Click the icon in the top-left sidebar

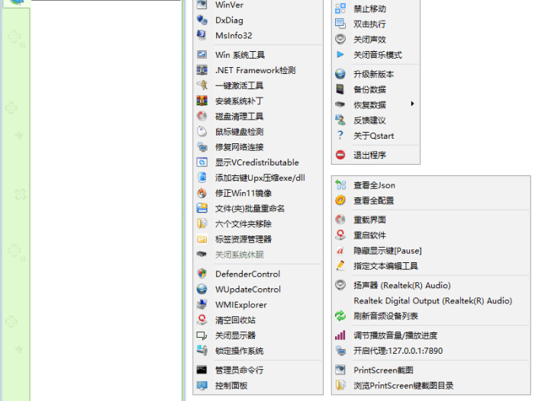(x=17, y=2)
